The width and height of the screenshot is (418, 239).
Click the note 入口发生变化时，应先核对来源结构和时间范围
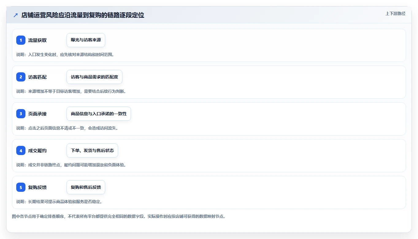(71, 55)
